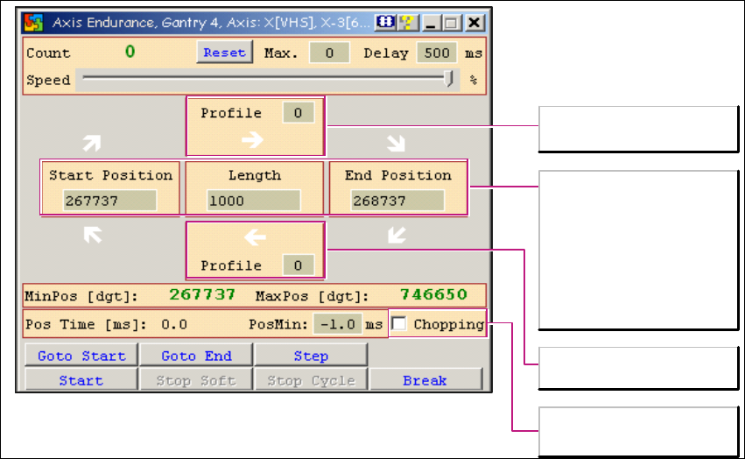
Task: Click Goto End button
Action: [196, 356]
